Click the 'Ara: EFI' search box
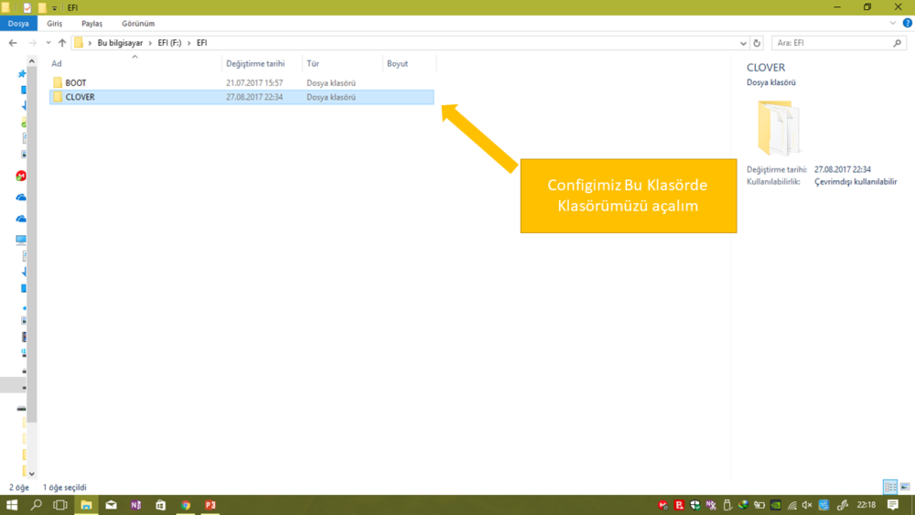The width and height of the screenshot is (915, 515). pos(833,43)
